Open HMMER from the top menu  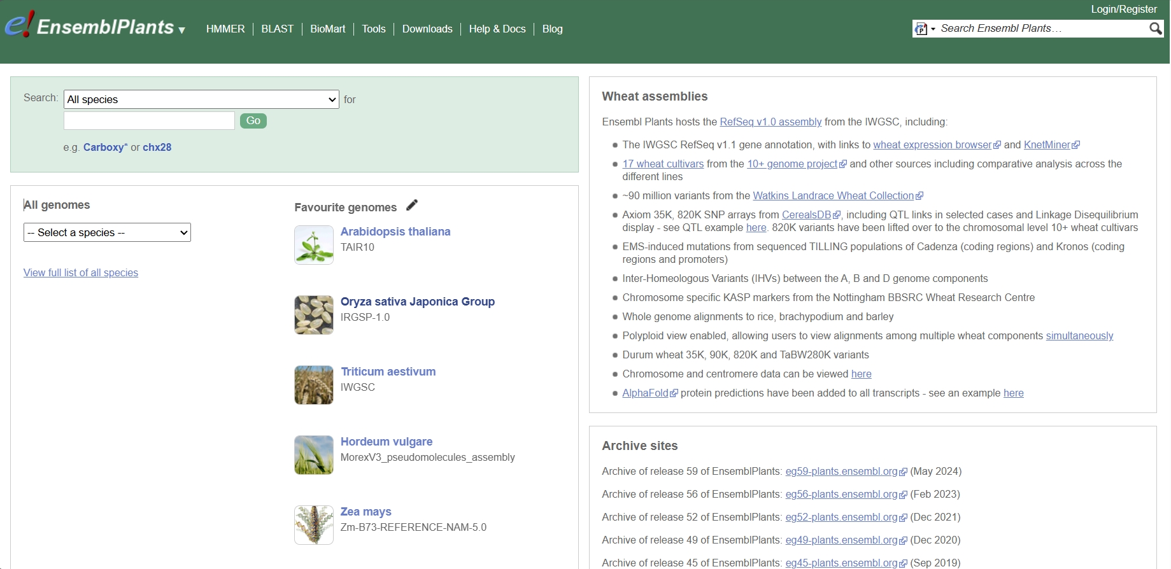pos(225,29)
